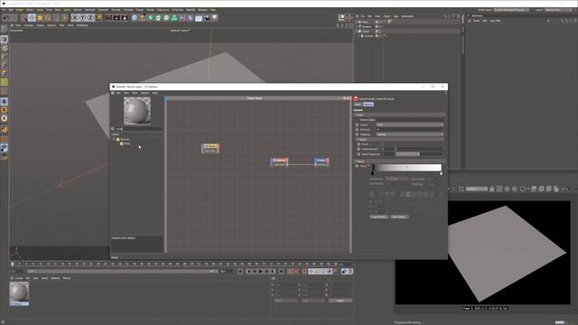Select the material thumbnail in Material Manager
The height and width of the screenshot is (325, 578).
click(19, 293)
